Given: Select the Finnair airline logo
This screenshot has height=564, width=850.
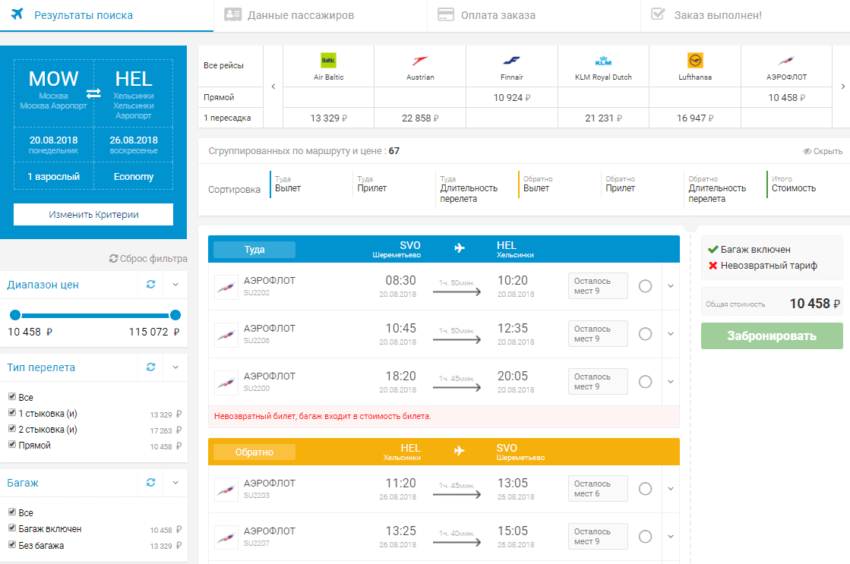Looking at the screenshot, I should [512, 60].
